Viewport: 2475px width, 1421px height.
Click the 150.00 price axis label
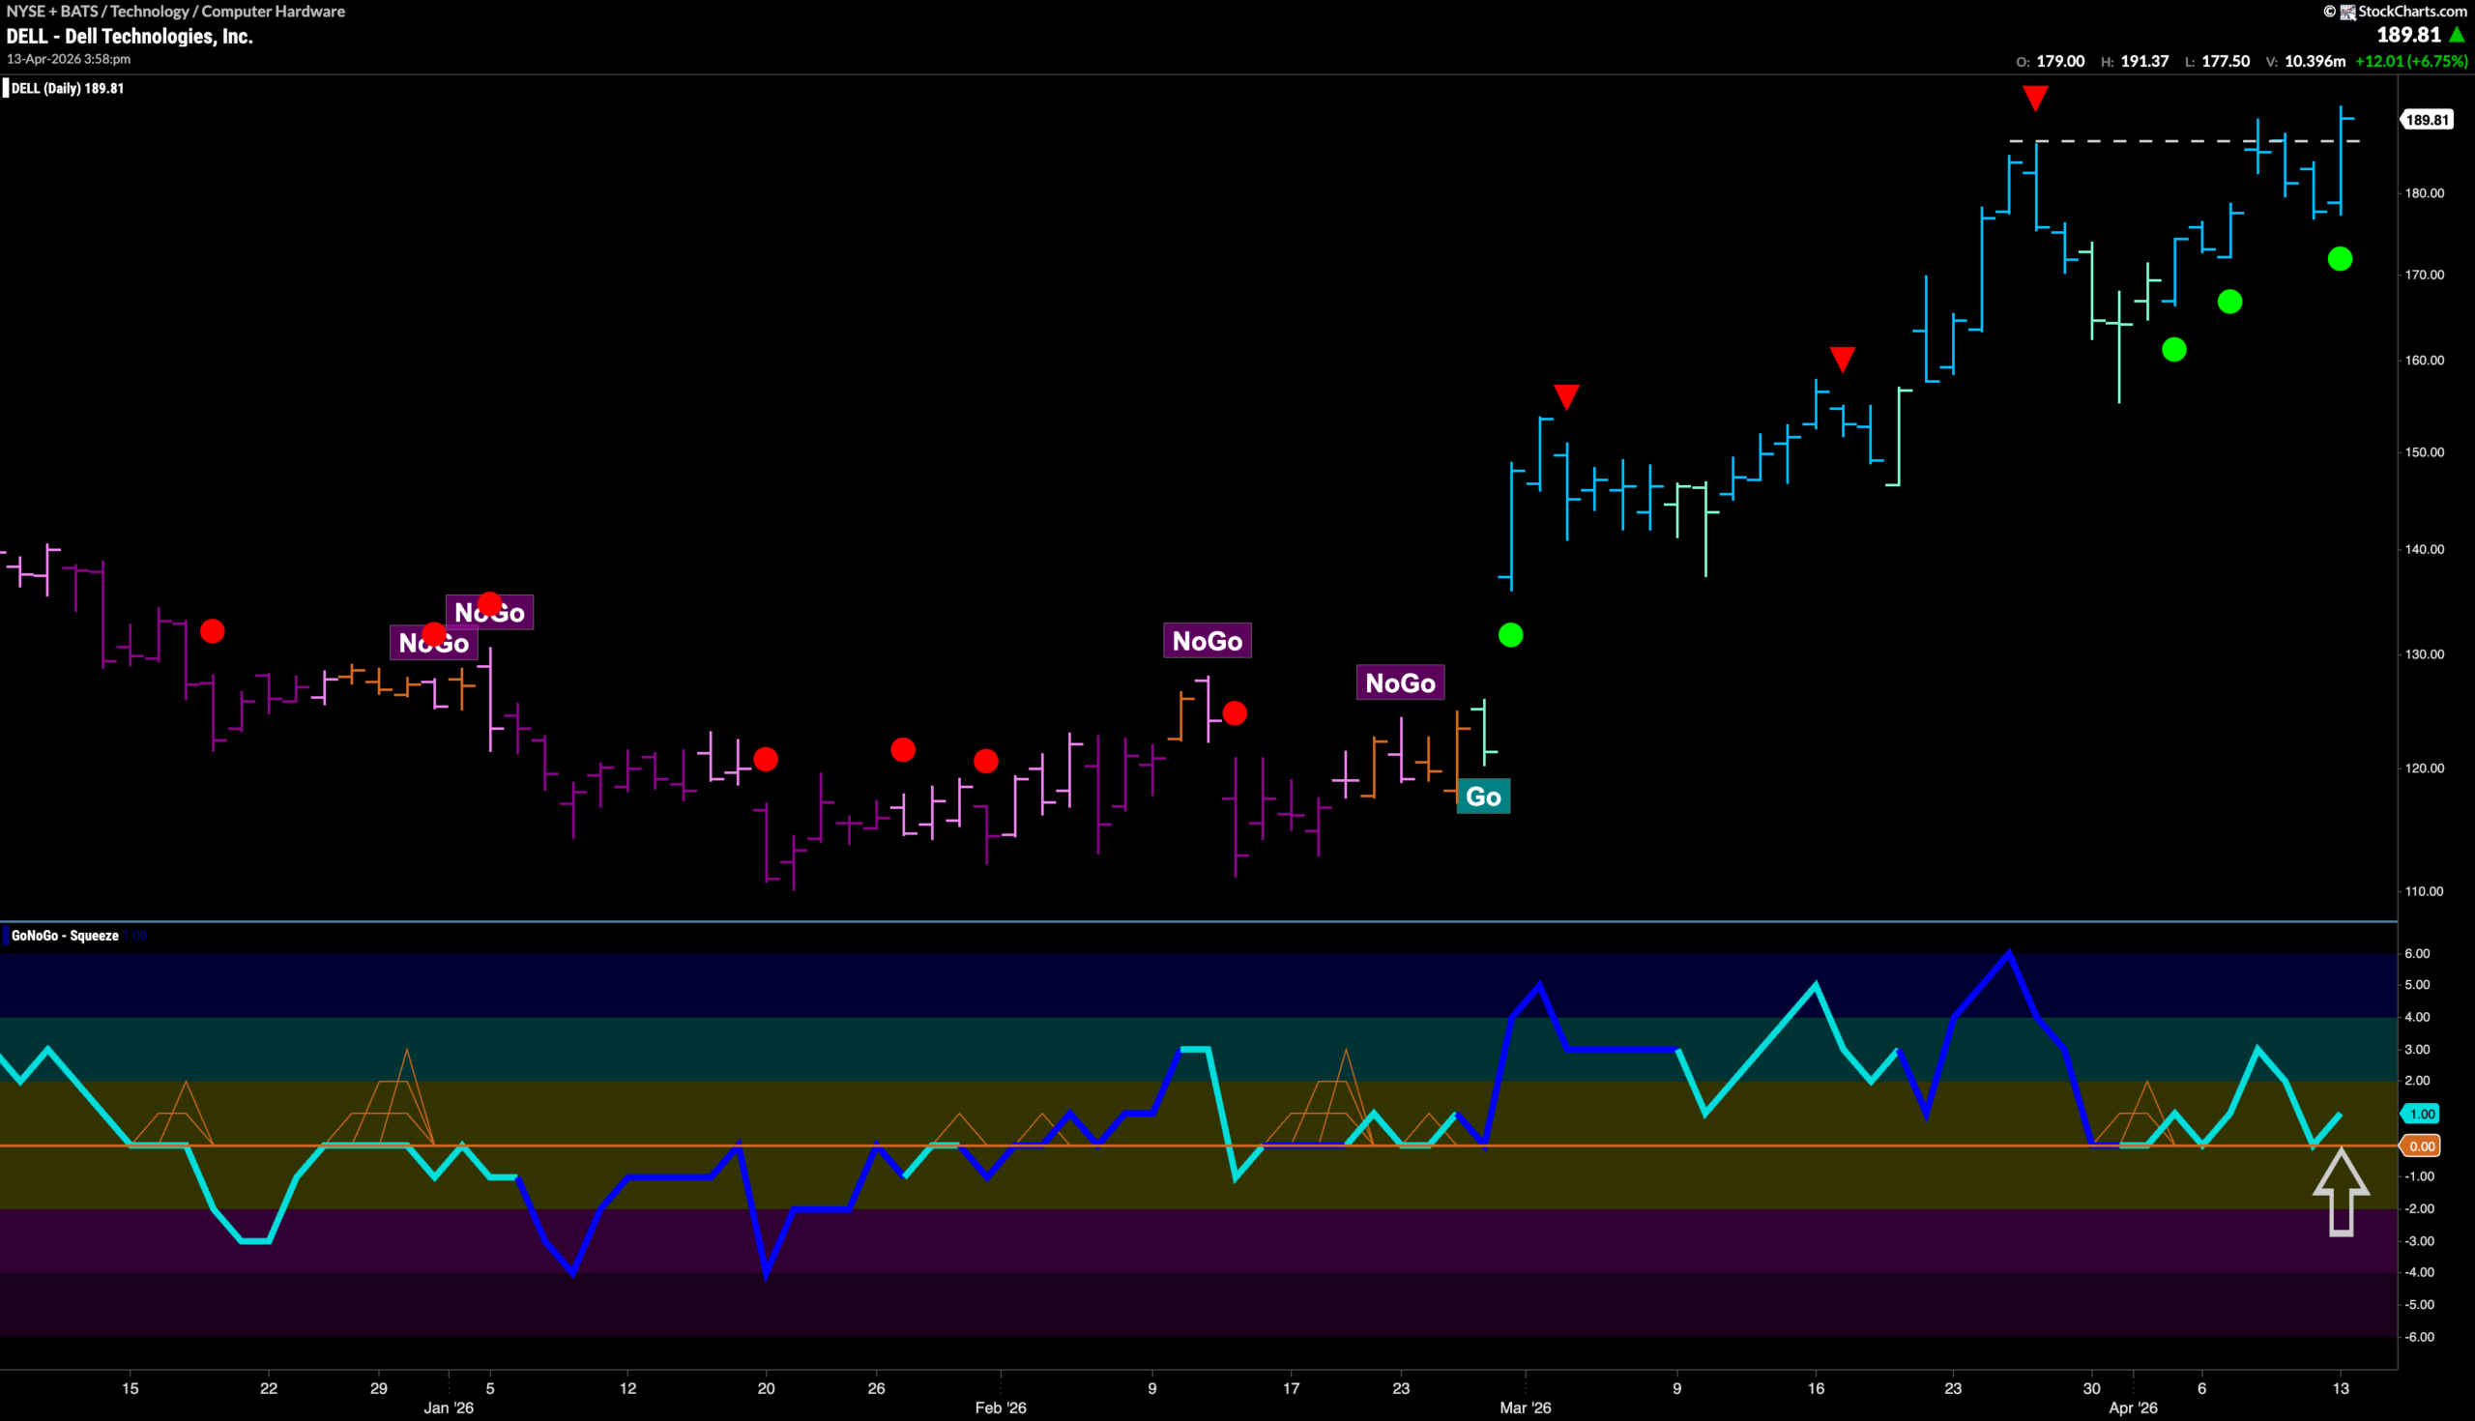(2425, 452)
